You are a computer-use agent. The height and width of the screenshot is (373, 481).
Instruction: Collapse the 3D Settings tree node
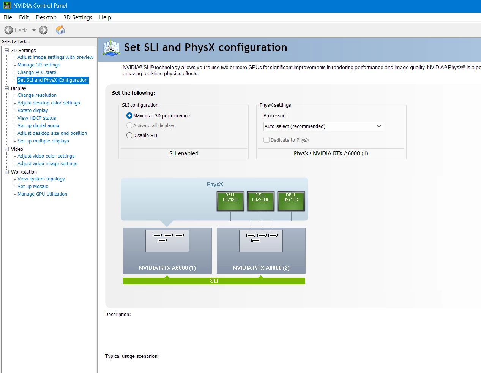tap(6, 50)
